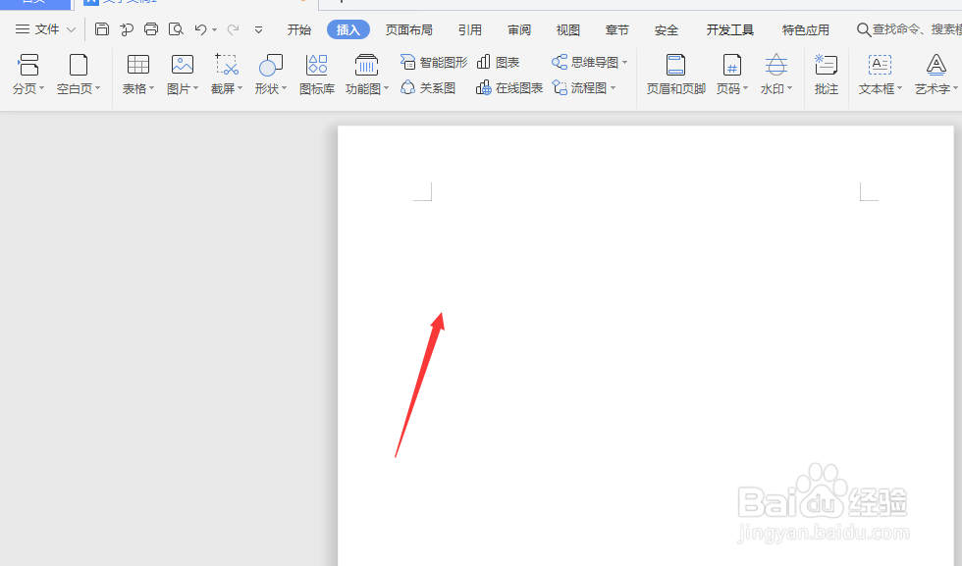Click the Save As / export icon
The height and width of the screenshot is (566, 962).
point(127,28)
